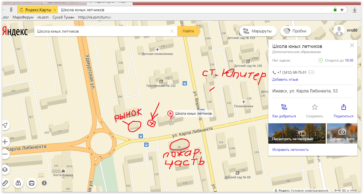Select the ruler distance tool
Screen dimensions: 363x194
[5, 183]
